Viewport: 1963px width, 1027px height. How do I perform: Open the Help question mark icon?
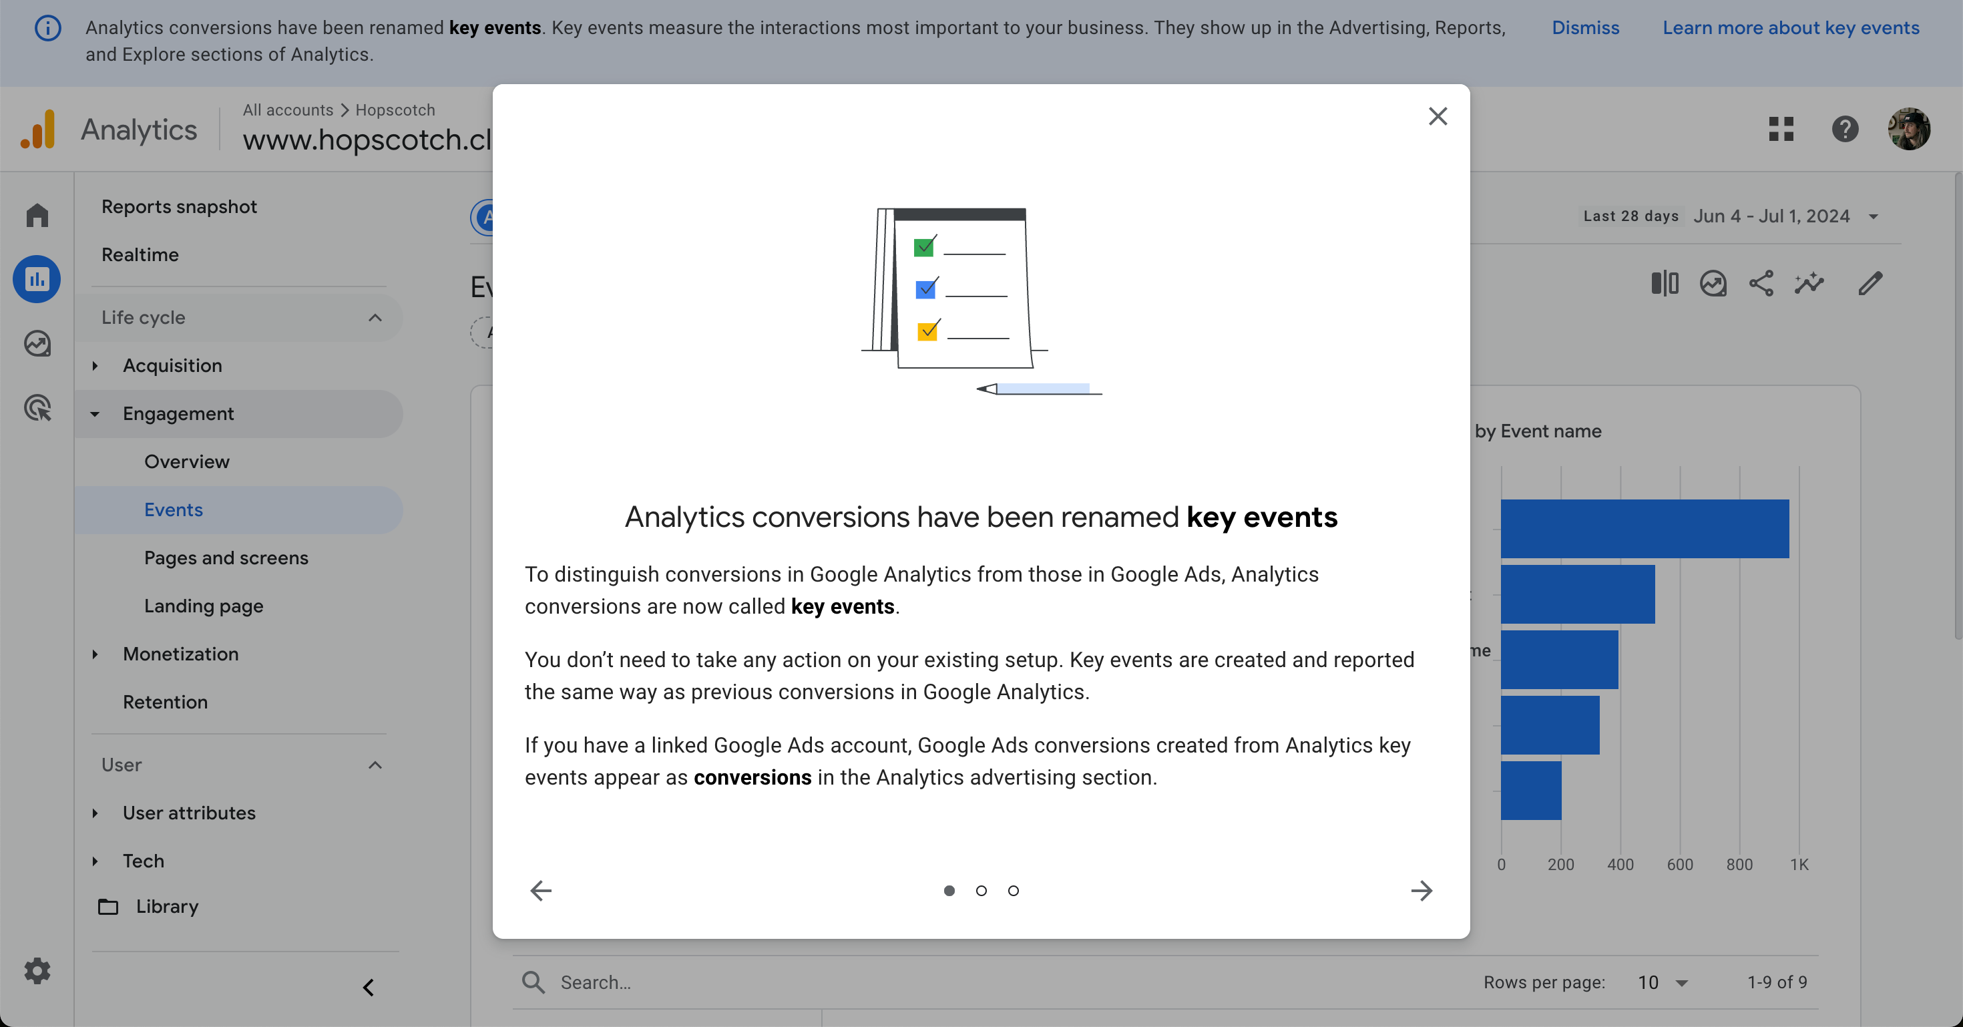pyautogui.click(x=1845, y=129)
